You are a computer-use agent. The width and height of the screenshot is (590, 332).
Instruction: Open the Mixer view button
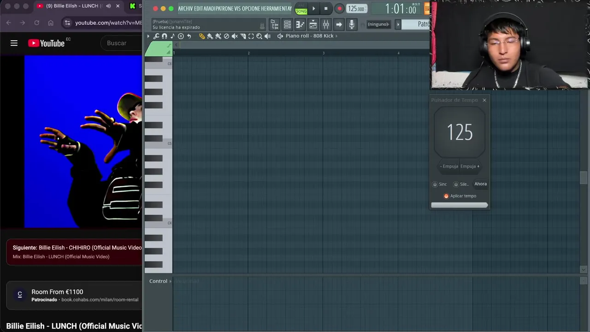point(325,24)
